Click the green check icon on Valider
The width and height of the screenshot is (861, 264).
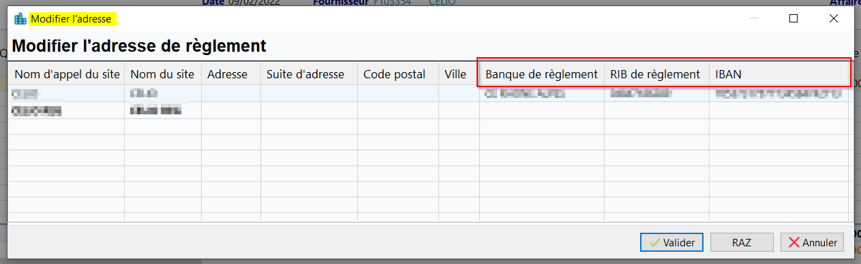tap(654, 242)
